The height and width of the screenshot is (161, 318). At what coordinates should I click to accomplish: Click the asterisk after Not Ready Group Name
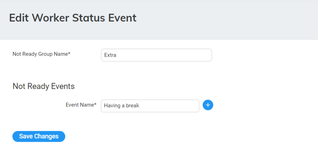click(69, 54)
